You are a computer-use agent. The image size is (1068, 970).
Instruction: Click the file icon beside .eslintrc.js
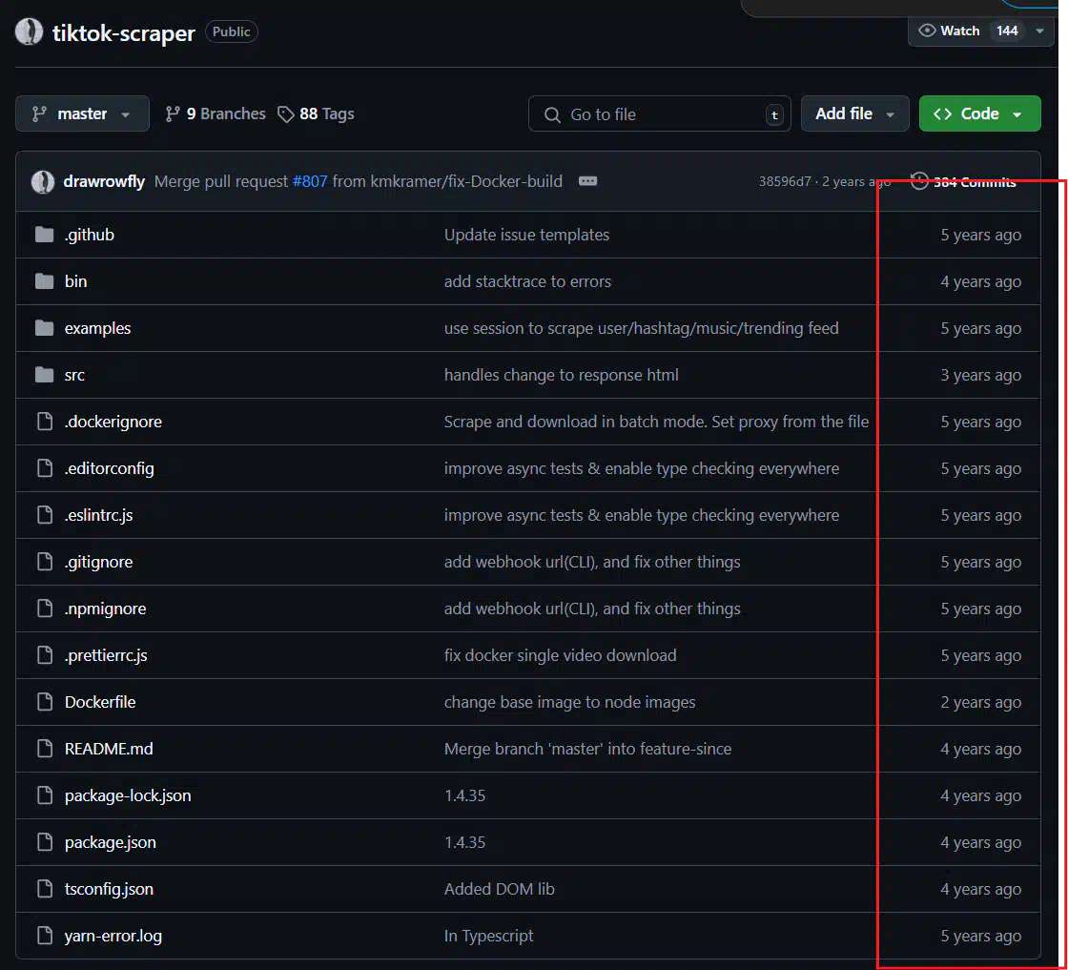[x=45, y=515]
